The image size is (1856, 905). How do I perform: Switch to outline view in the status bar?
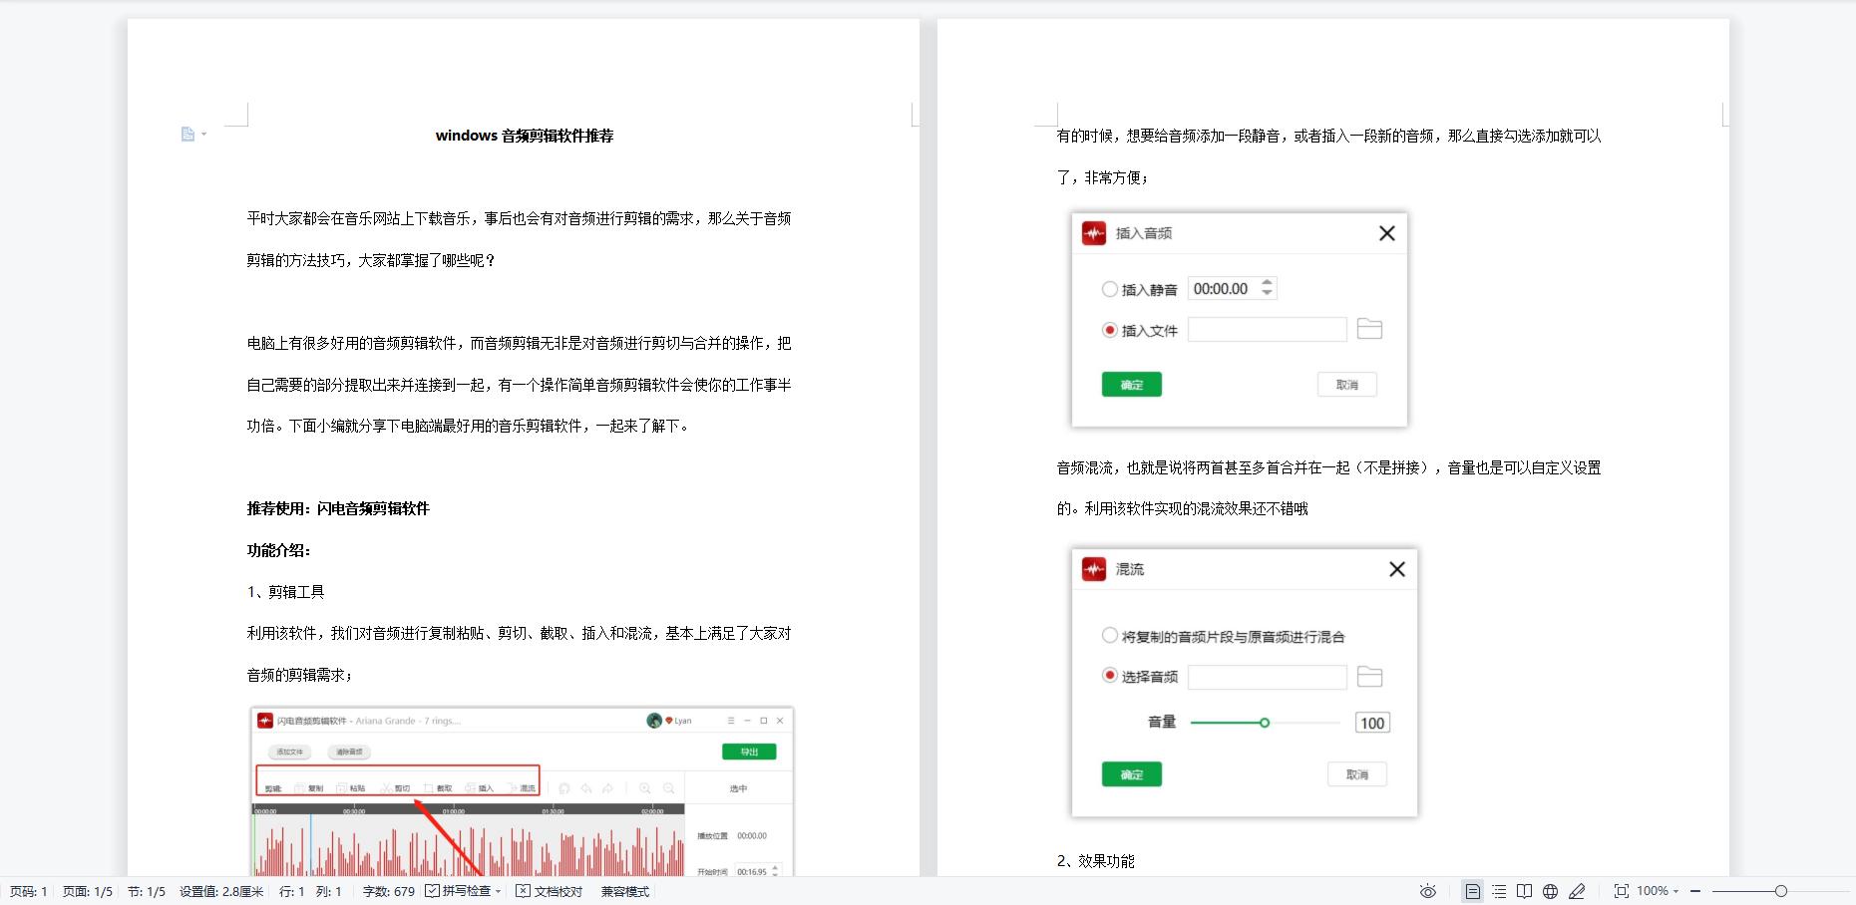(x=1499, y=890)
